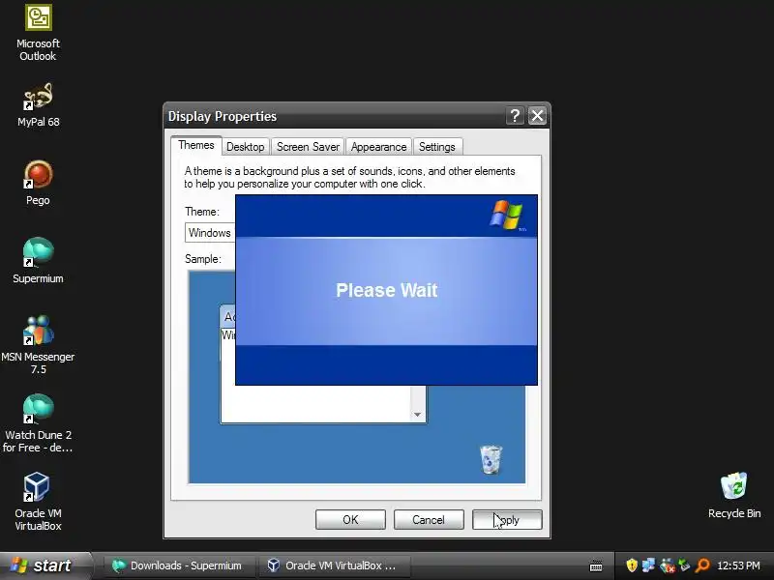The width and height of the screenshot is (774, 580).
Task: Open the Microsoft Outlook desktop icon
Action: click(38, 33)
